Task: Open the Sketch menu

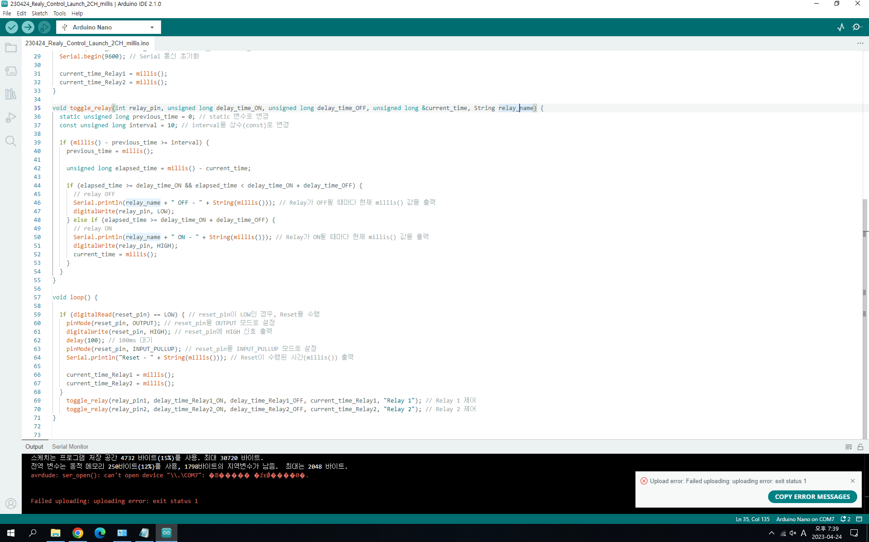Action: coord(39,13)
